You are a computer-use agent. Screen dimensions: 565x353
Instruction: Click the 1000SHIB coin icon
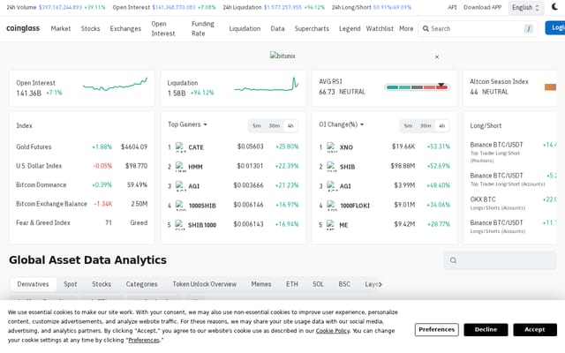tap(180, 206)
